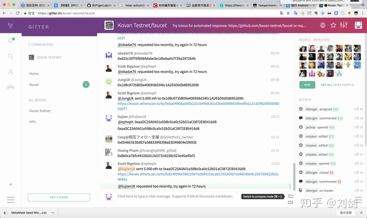Click the Scott Bigelow @epheph name at 09:58
367x218 pixels.
137,93
